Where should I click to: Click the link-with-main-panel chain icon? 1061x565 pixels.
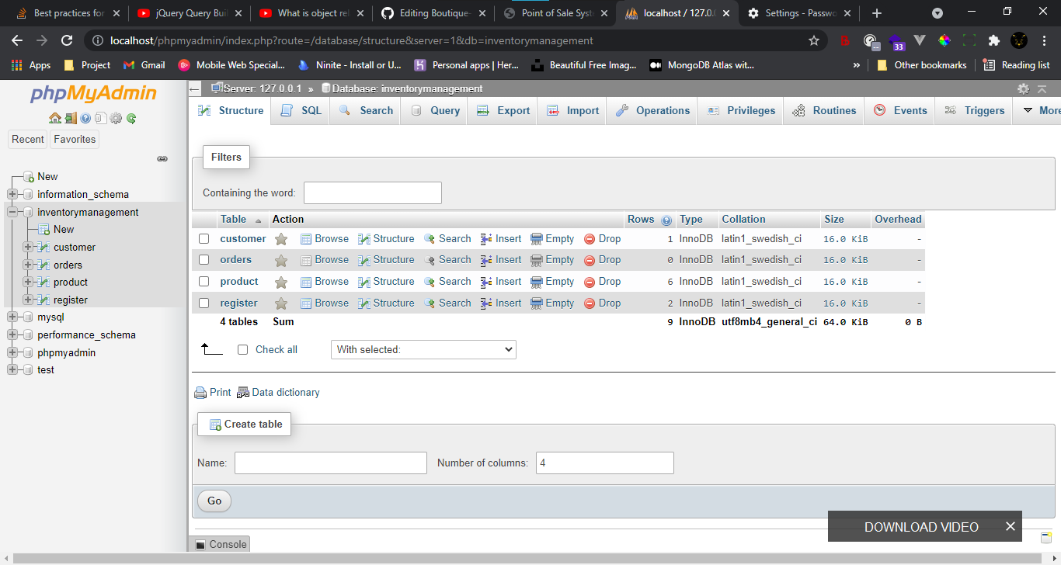pyautogui.click(x=162, y=158)
